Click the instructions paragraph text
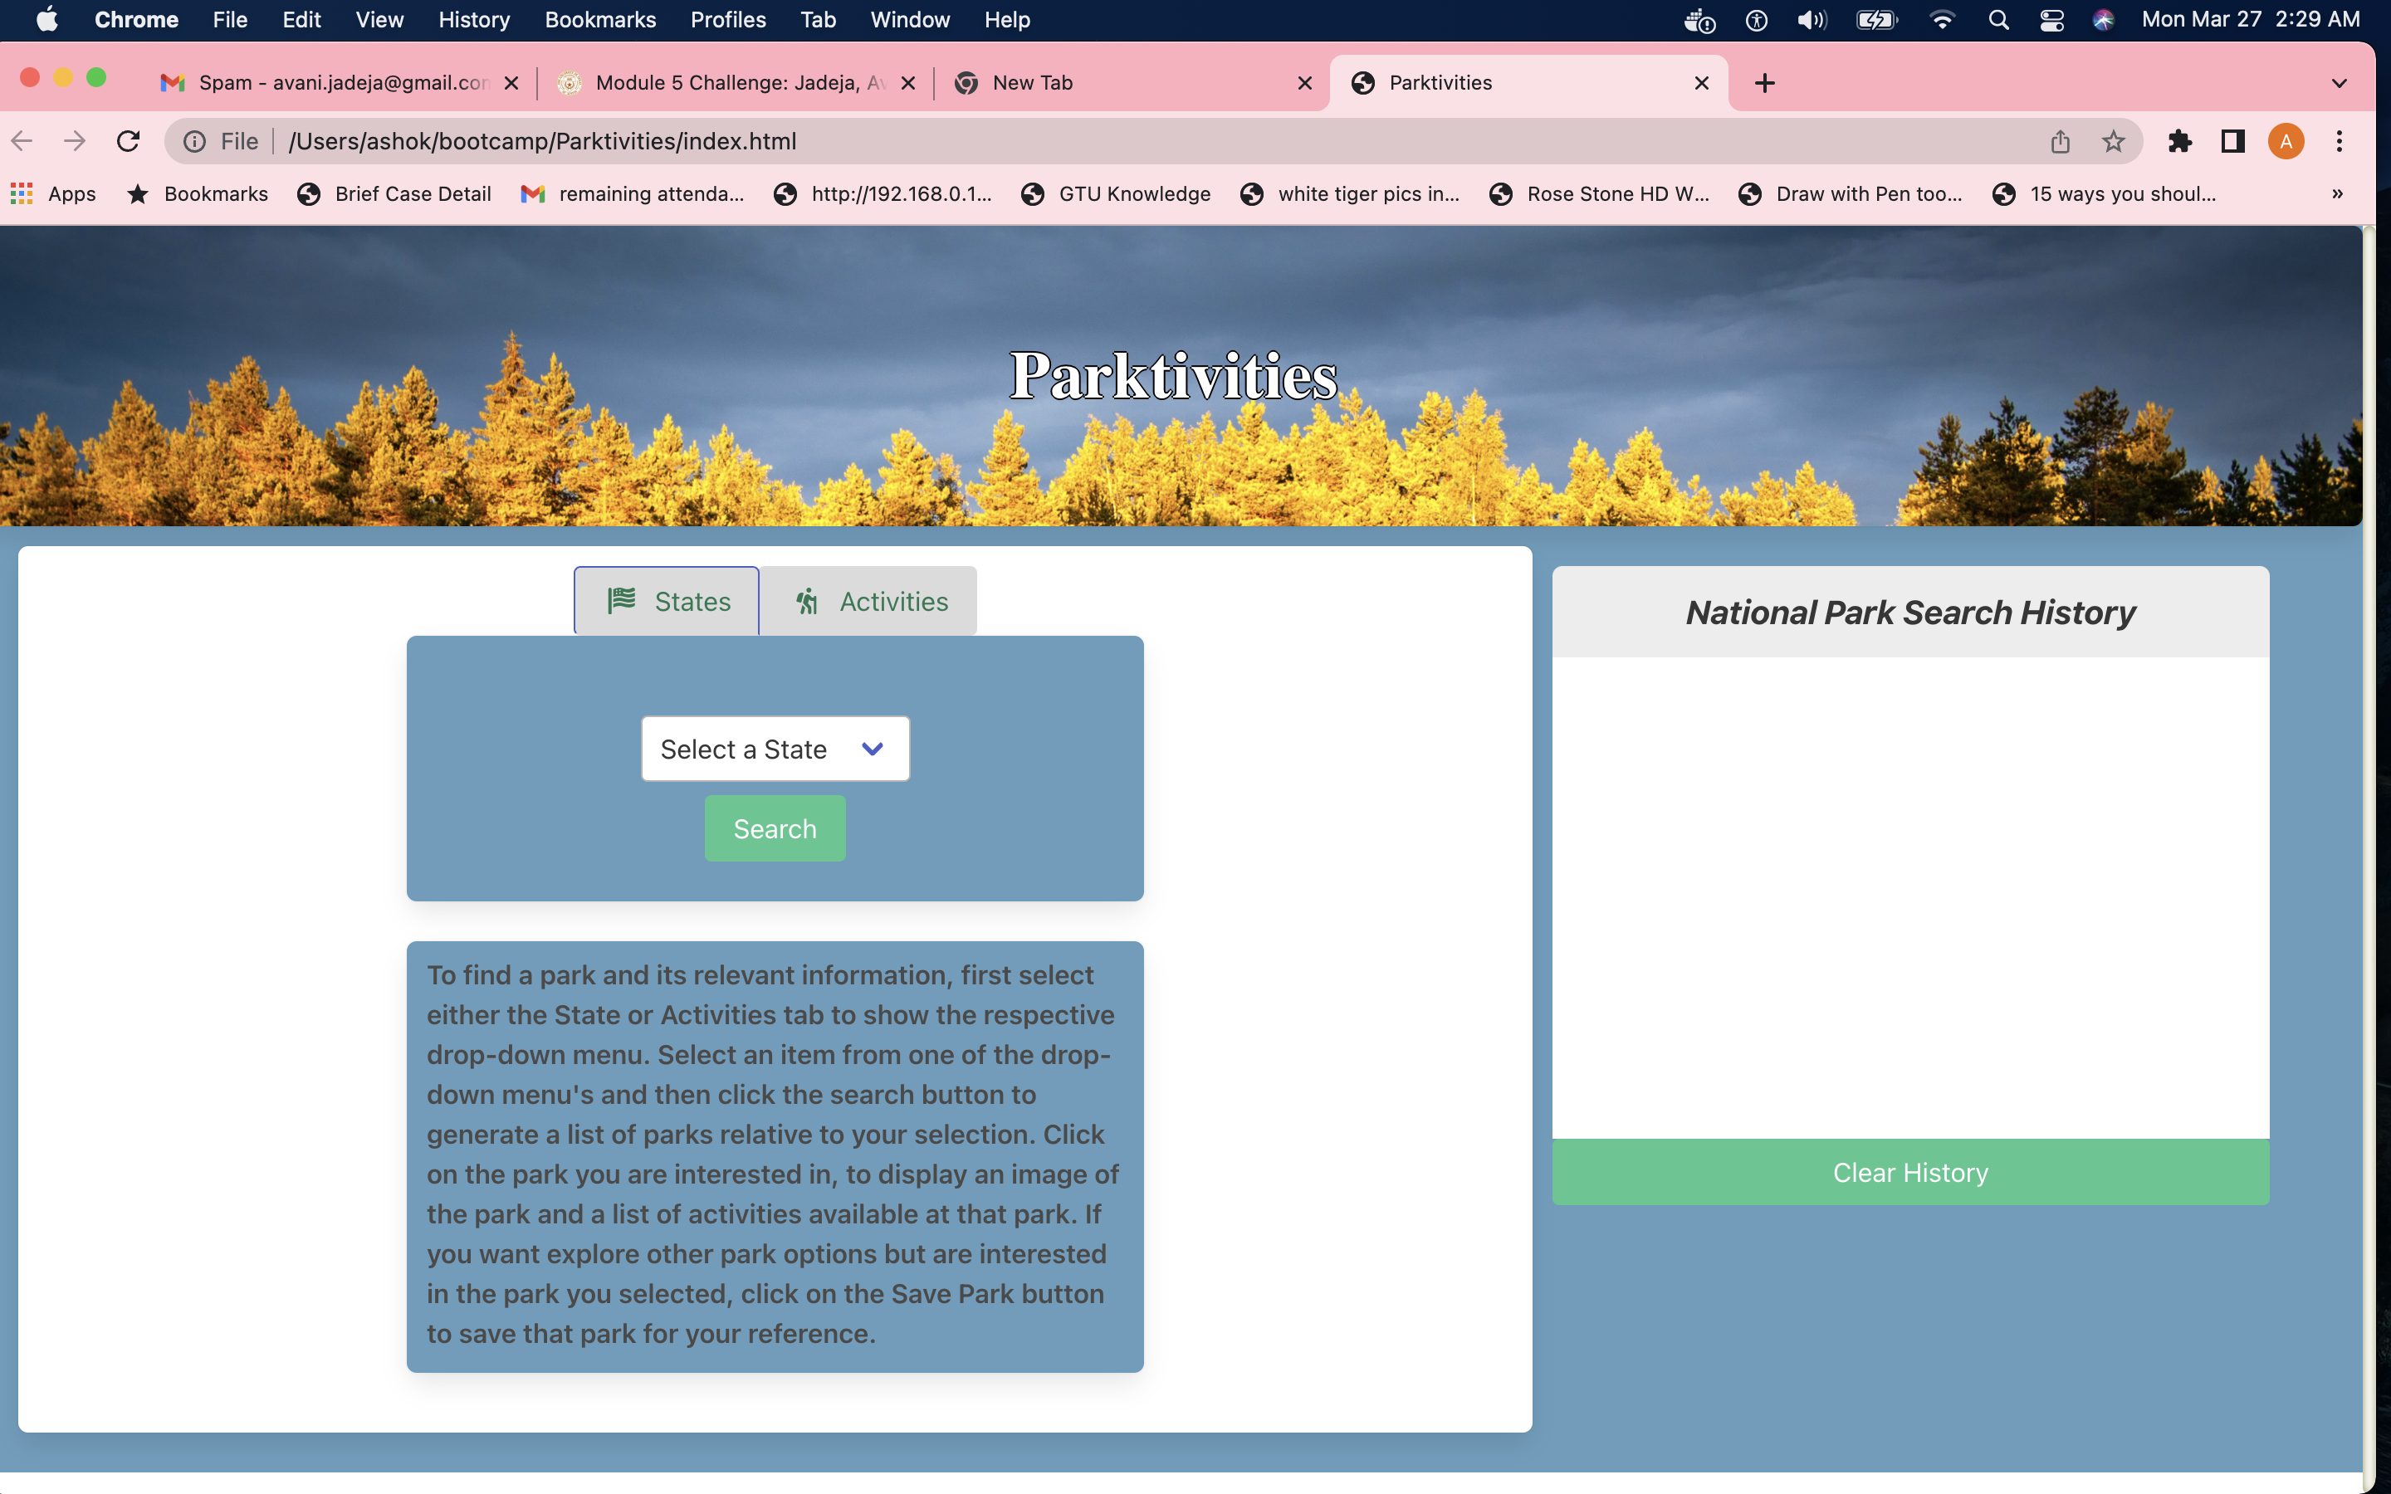Image resolution: width=2391 pixels, height=1494 pixels. (774, 1154)
